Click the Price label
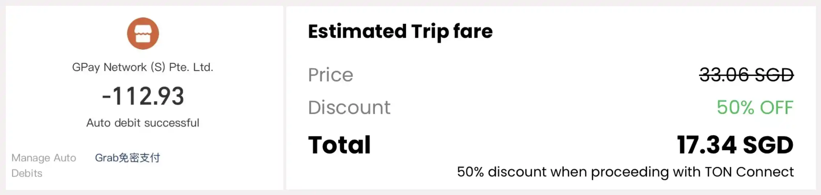 330,75
